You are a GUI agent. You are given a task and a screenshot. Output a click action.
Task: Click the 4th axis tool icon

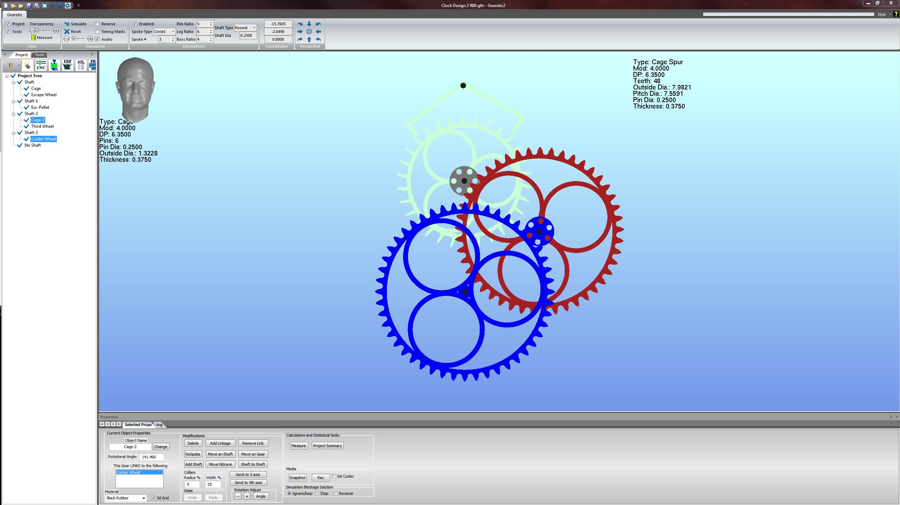(x=54, y=65)
